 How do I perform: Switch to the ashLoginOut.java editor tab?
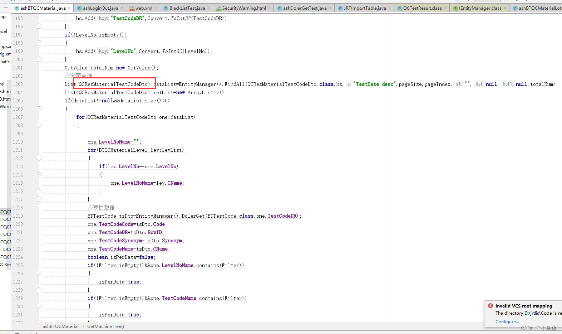coord(100,8)
